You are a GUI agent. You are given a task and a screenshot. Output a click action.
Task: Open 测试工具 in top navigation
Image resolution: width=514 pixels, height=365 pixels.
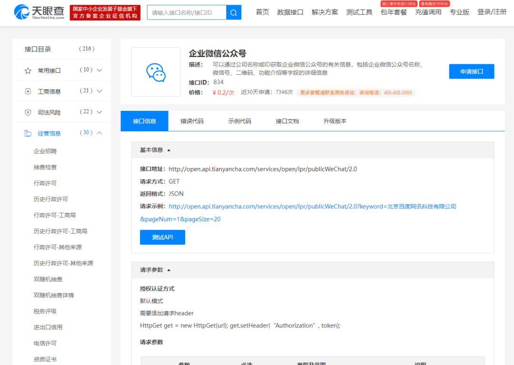pyautogui.click(x=359, y=12)
